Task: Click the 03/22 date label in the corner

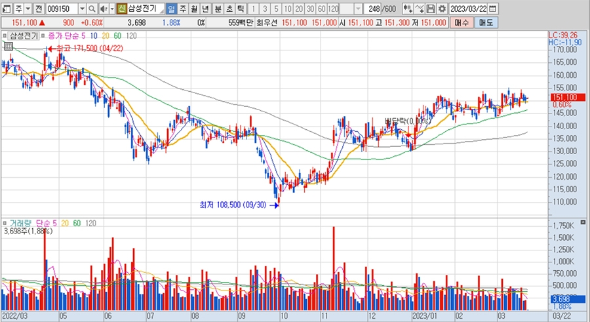Action: [561, 315]
